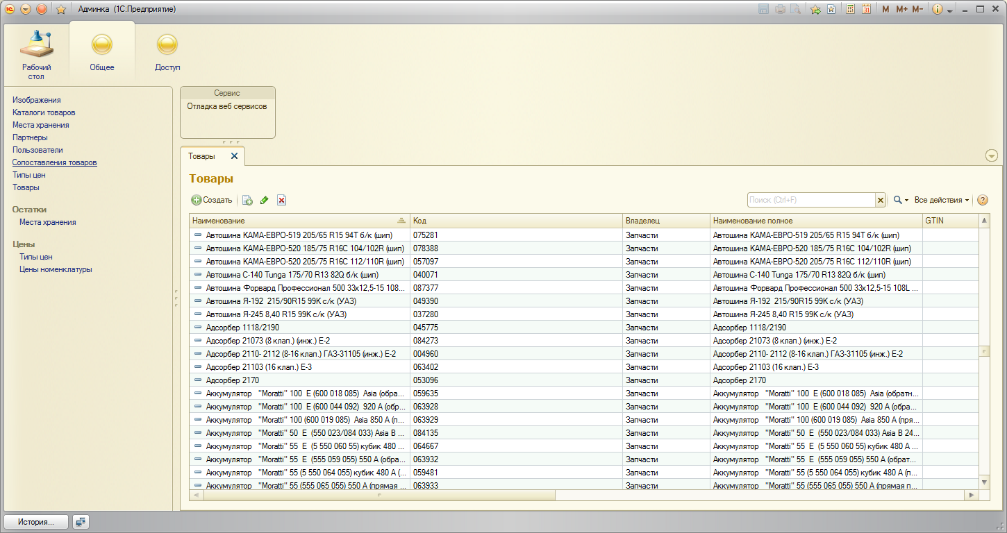1007x533 pixels.
Task: Open Сопоставления товаров link
Action: 54,162
